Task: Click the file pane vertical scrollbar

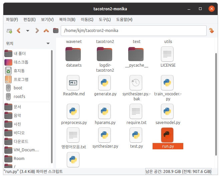Action: click(216, 104)
